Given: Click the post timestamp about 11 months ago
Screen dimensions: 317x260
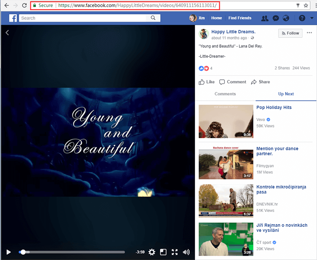Looking at the screenshot, I should pos(229,38).
